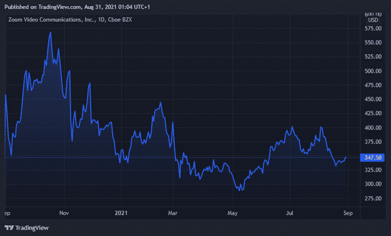This screenshot has width=391, height=236.
Task: Click the Sep label at right of time axis
Action: 348,214
